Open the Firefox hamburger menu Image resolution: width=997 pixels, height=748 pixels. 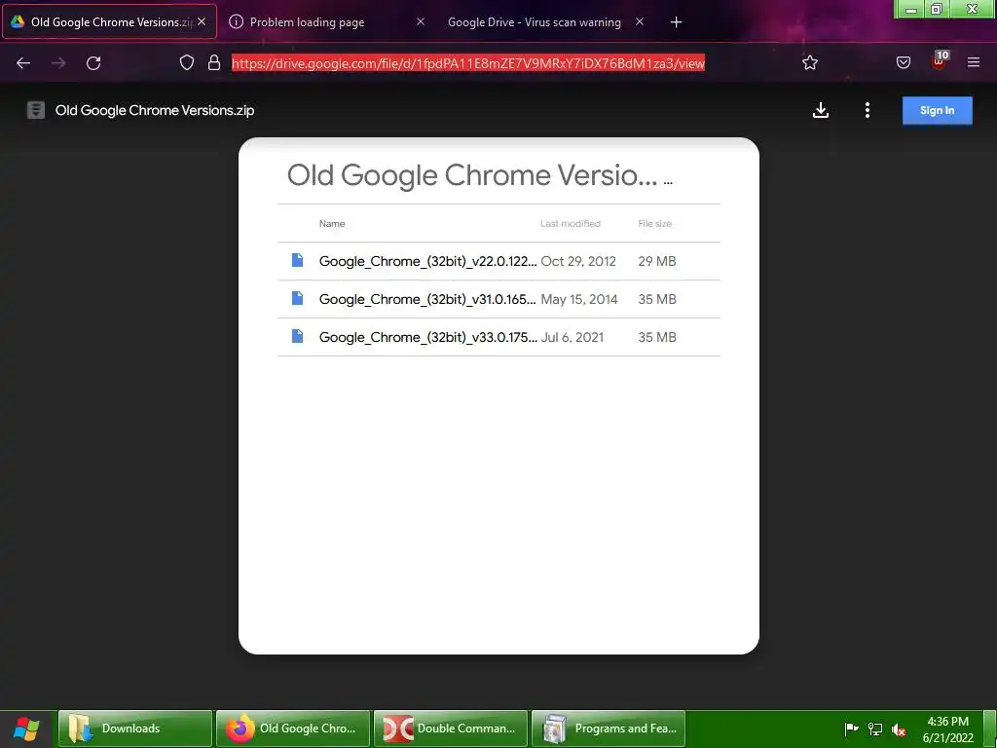click(973, 62)
